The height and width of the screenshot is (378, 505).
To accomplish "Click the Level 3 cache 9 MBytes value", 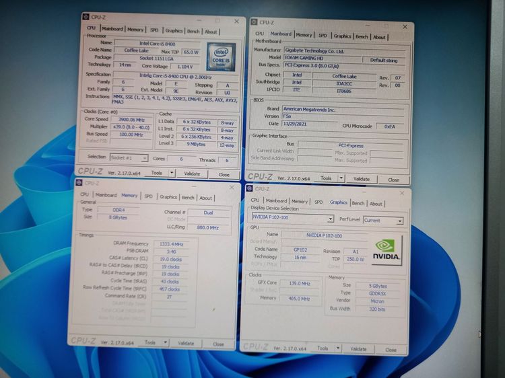I will point(196,144).
